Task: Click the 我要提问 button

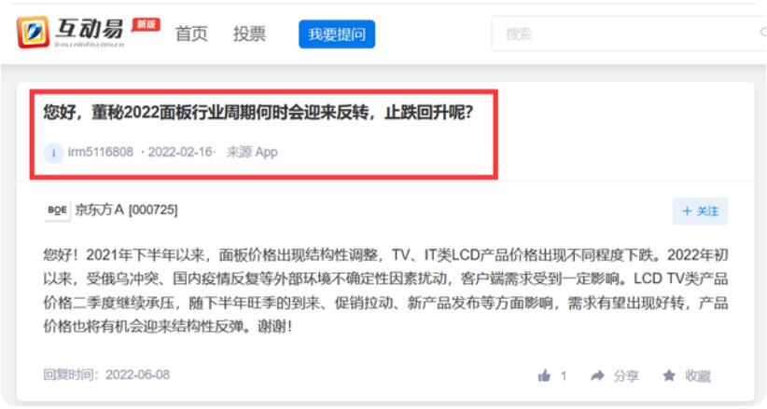Action: coord(337,34)
